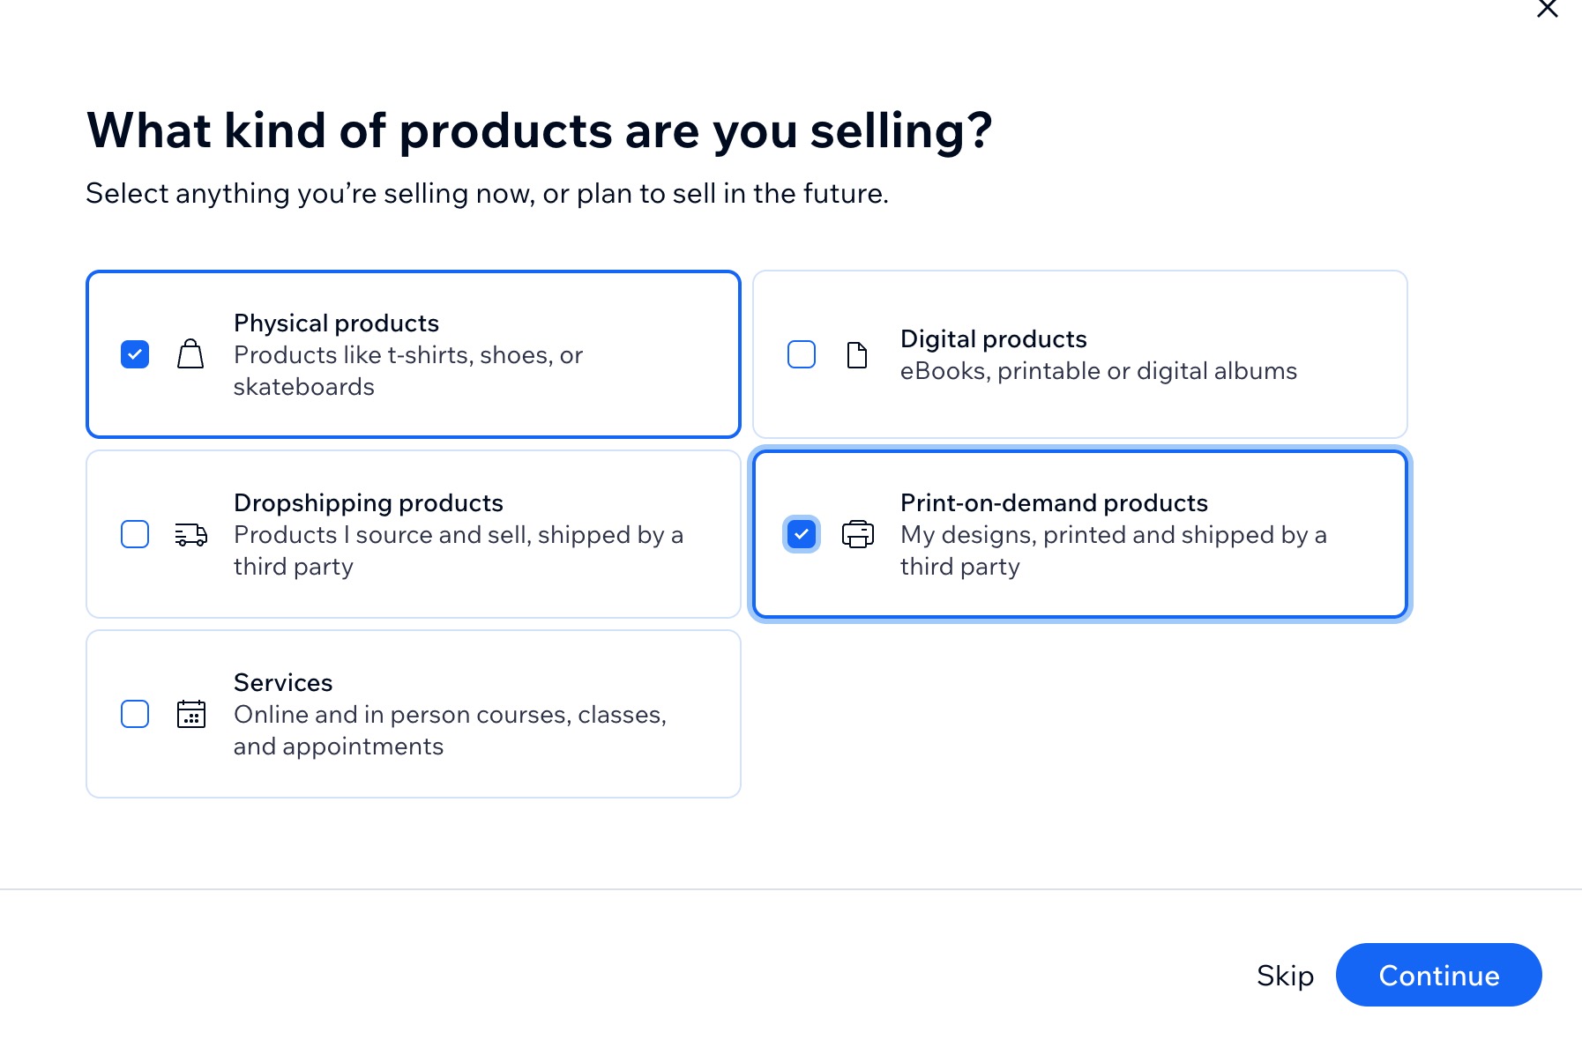The image size is (1582, 1040).
Task: Click the Print-on-demand products card
Action: tap(1079, 534)
